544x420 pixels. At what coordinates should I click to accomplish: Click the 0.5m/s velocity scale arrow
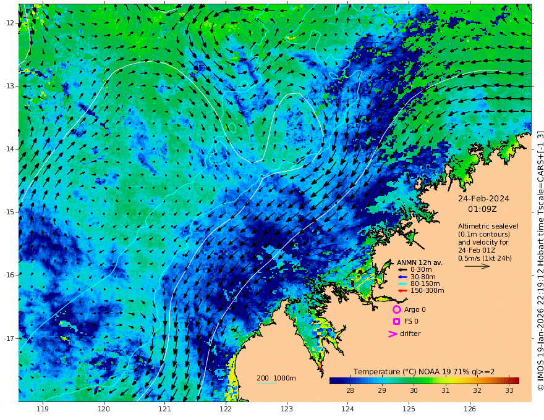pos(477,266)
